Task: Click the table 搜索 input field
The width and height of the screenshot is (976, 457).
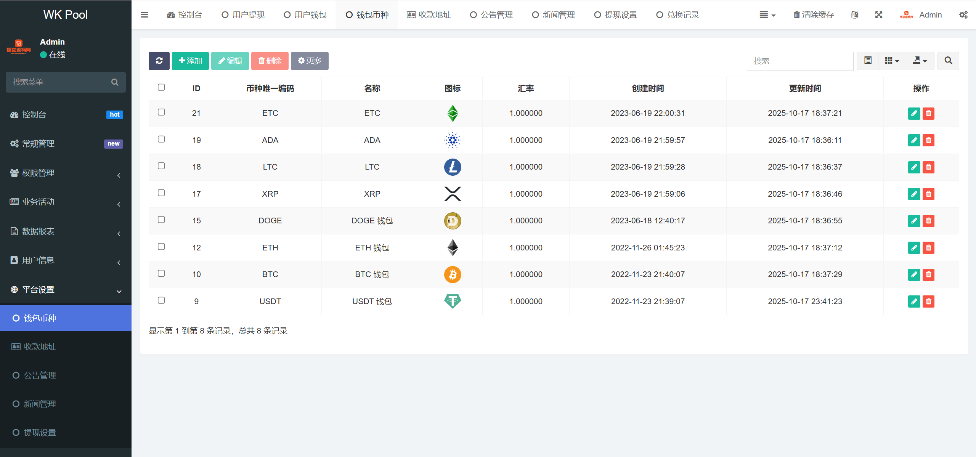Action: 800,61
